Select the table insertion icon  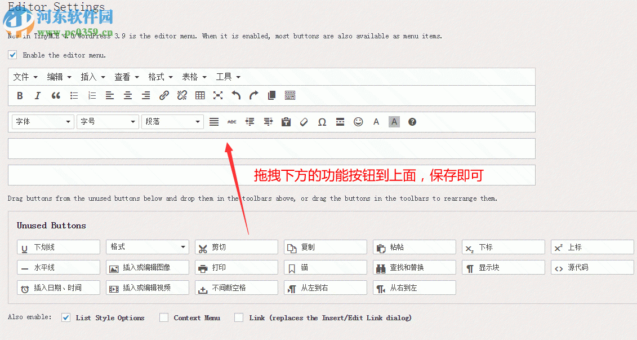click(200, 95)
